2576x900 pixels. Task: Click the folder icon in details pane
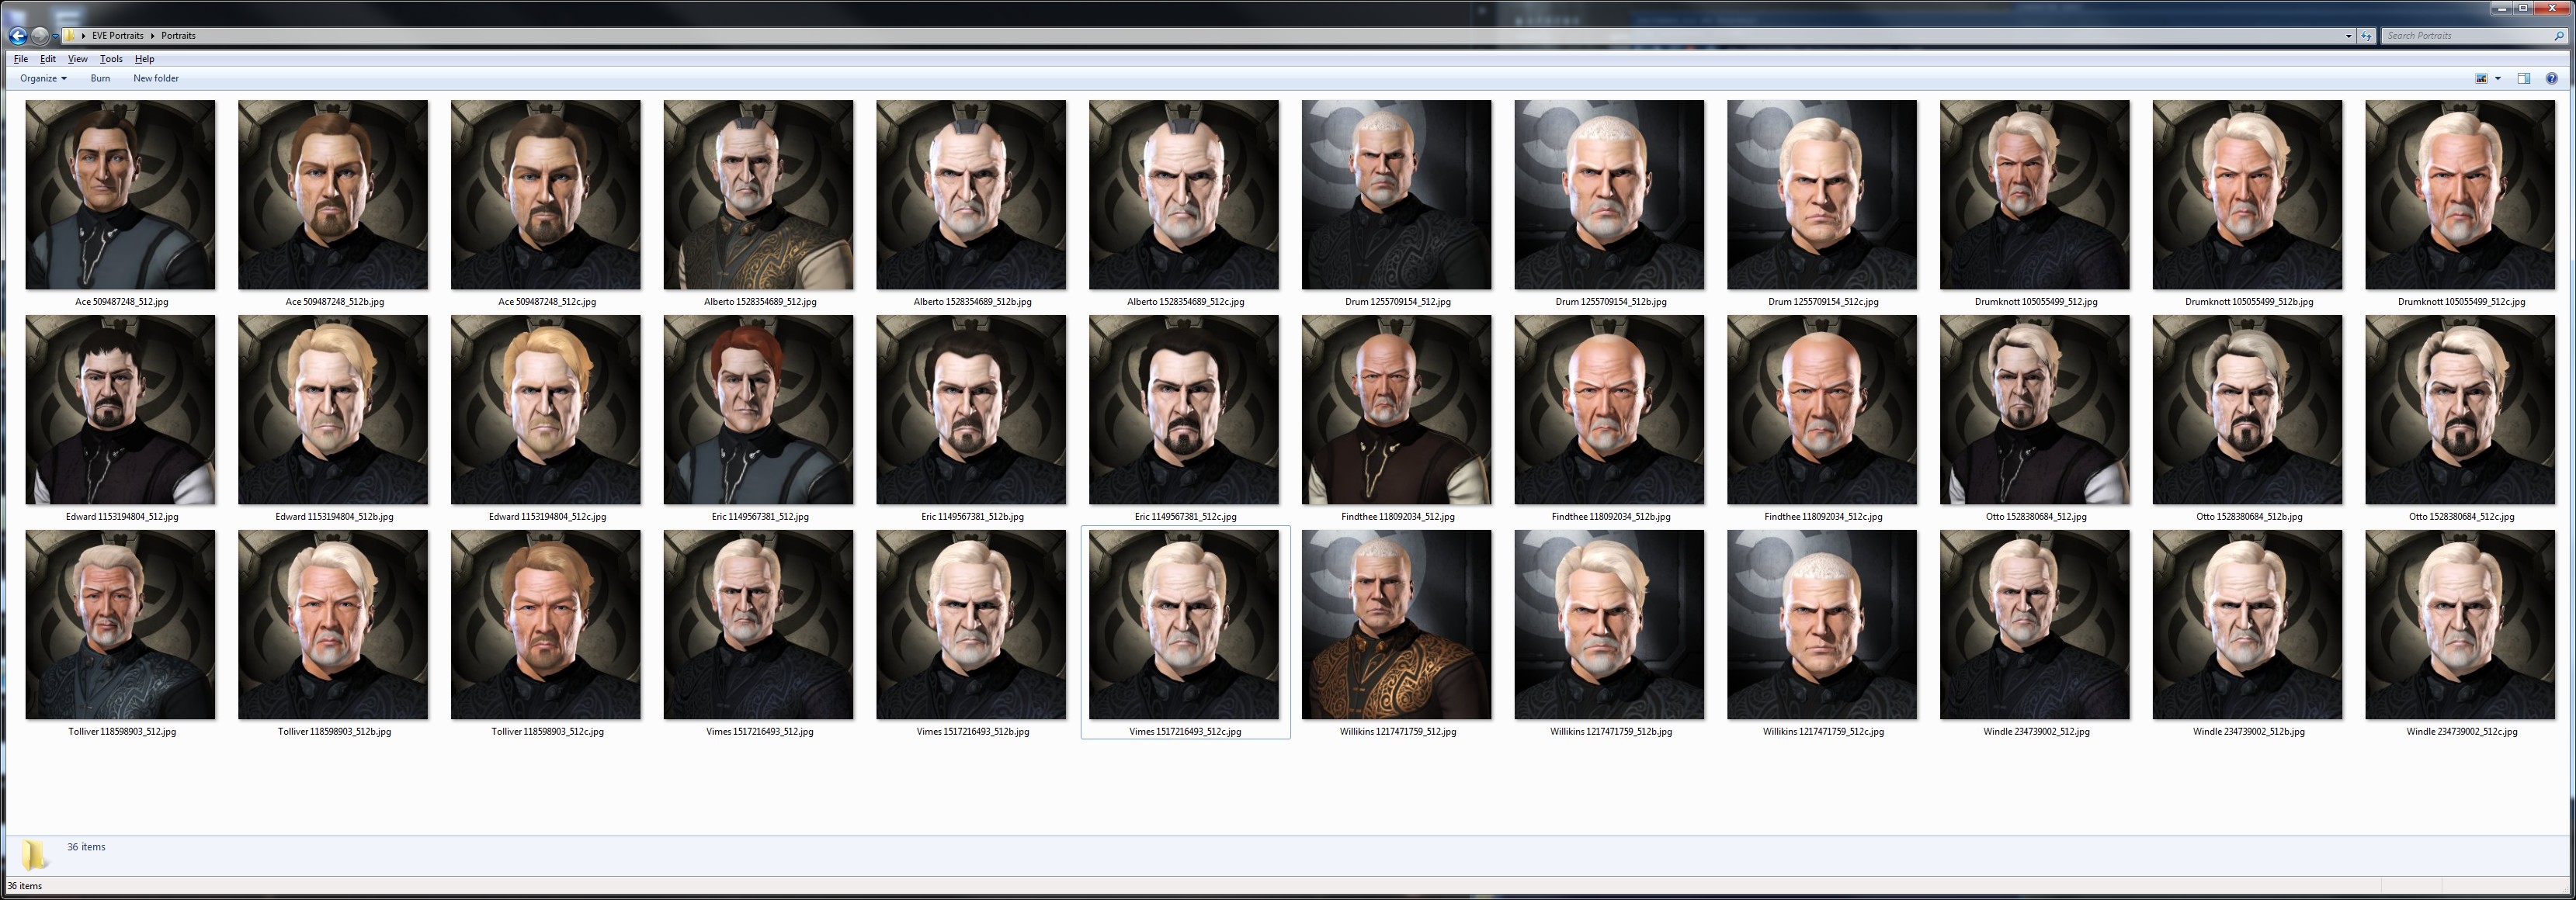tap(34, 854)
